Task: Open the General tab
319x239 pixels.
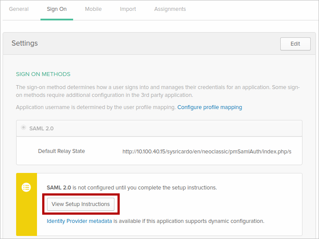Action: (x=19, y=9)
